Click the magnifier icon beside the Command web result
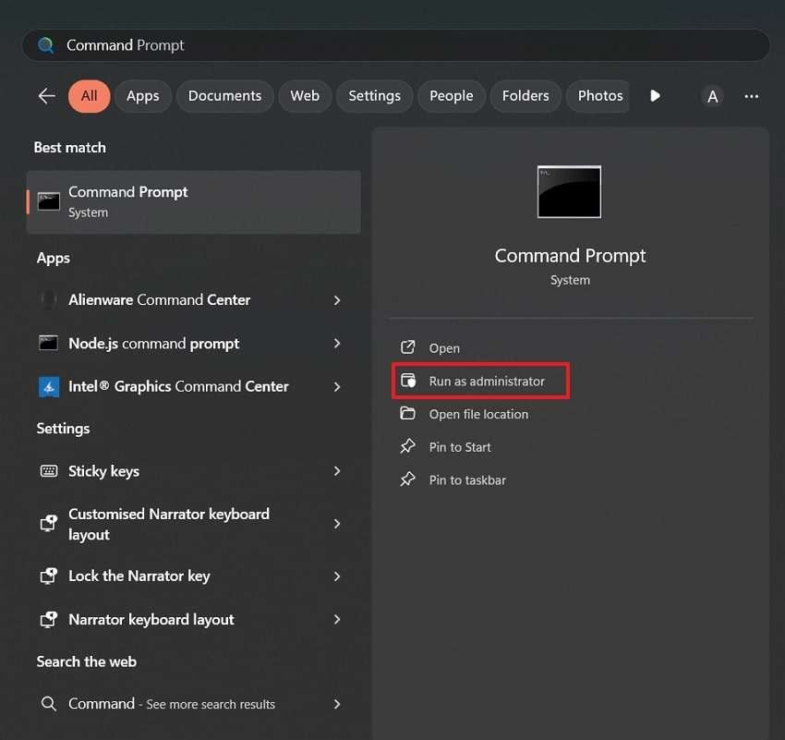Viewport: 785px width, 740px height. [x=49, y=704]
